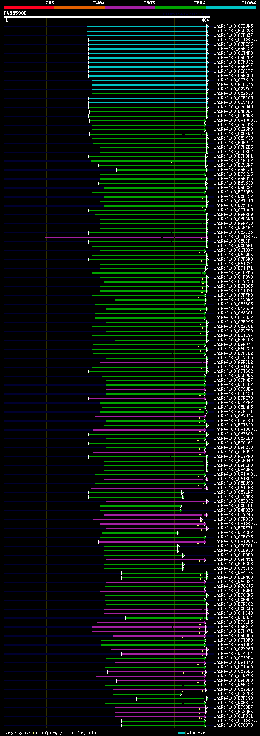Select the UniRef100_B9G162 label
Image resolution: width=260 pixels, height=736 pixels.
[x=233, y=443]
